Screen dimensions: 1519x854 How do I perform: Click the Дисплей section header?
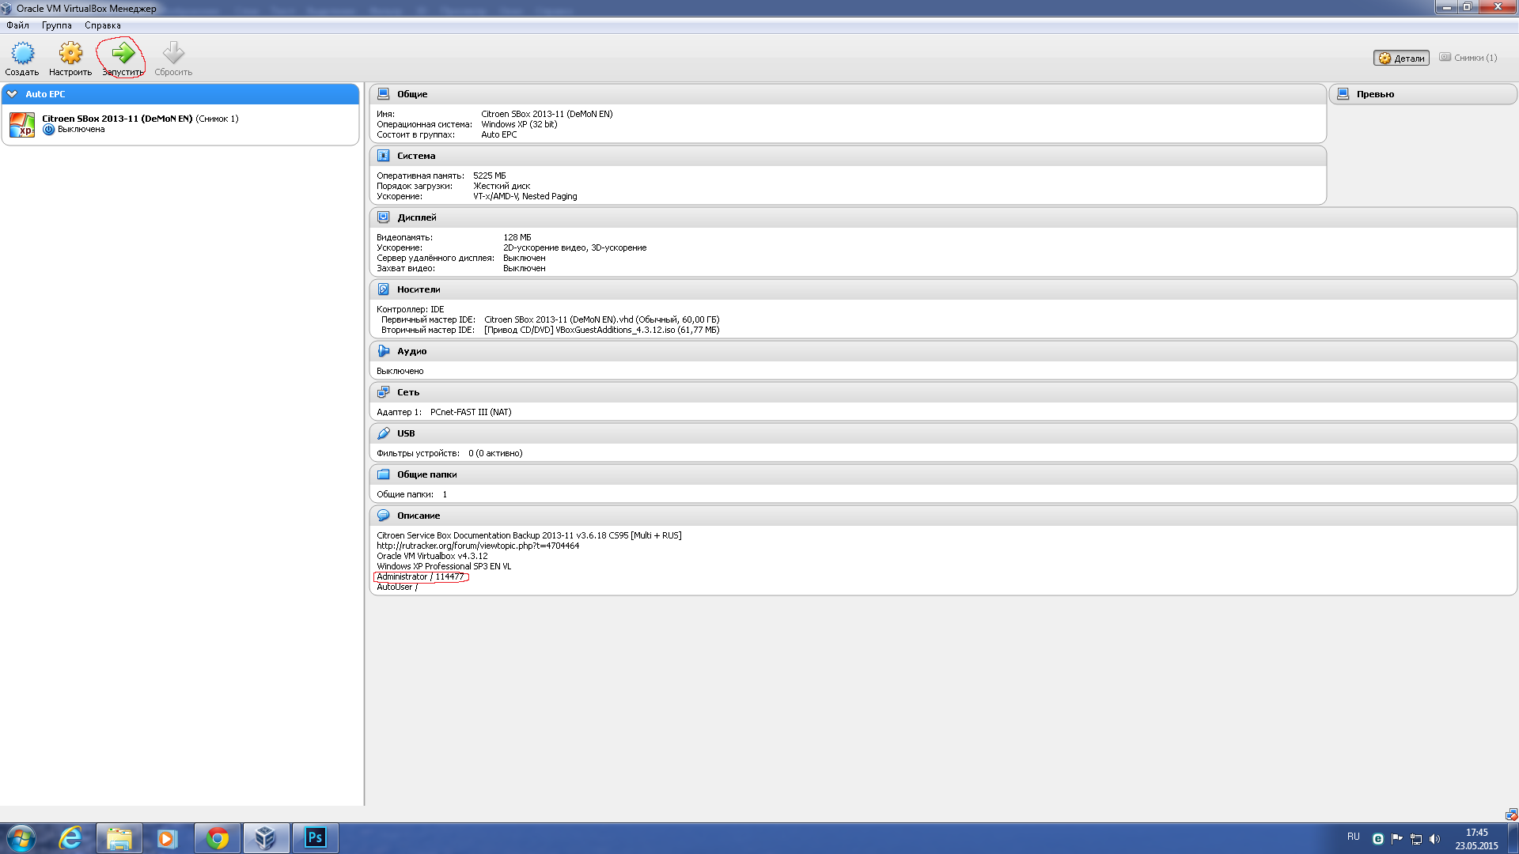(417, 217)
